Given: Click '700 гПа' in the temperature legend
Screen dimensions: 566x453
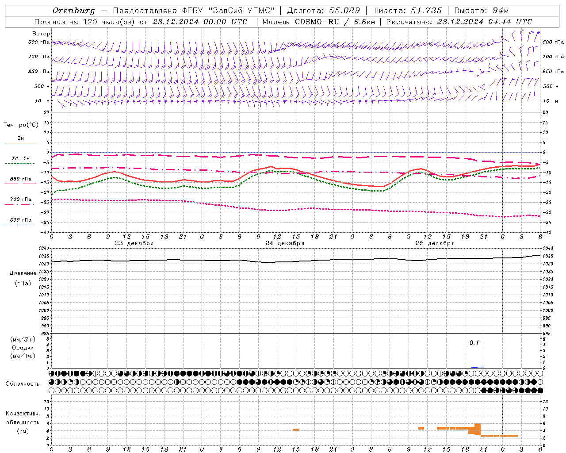Looking at the screenshot, I should point(21,200).
